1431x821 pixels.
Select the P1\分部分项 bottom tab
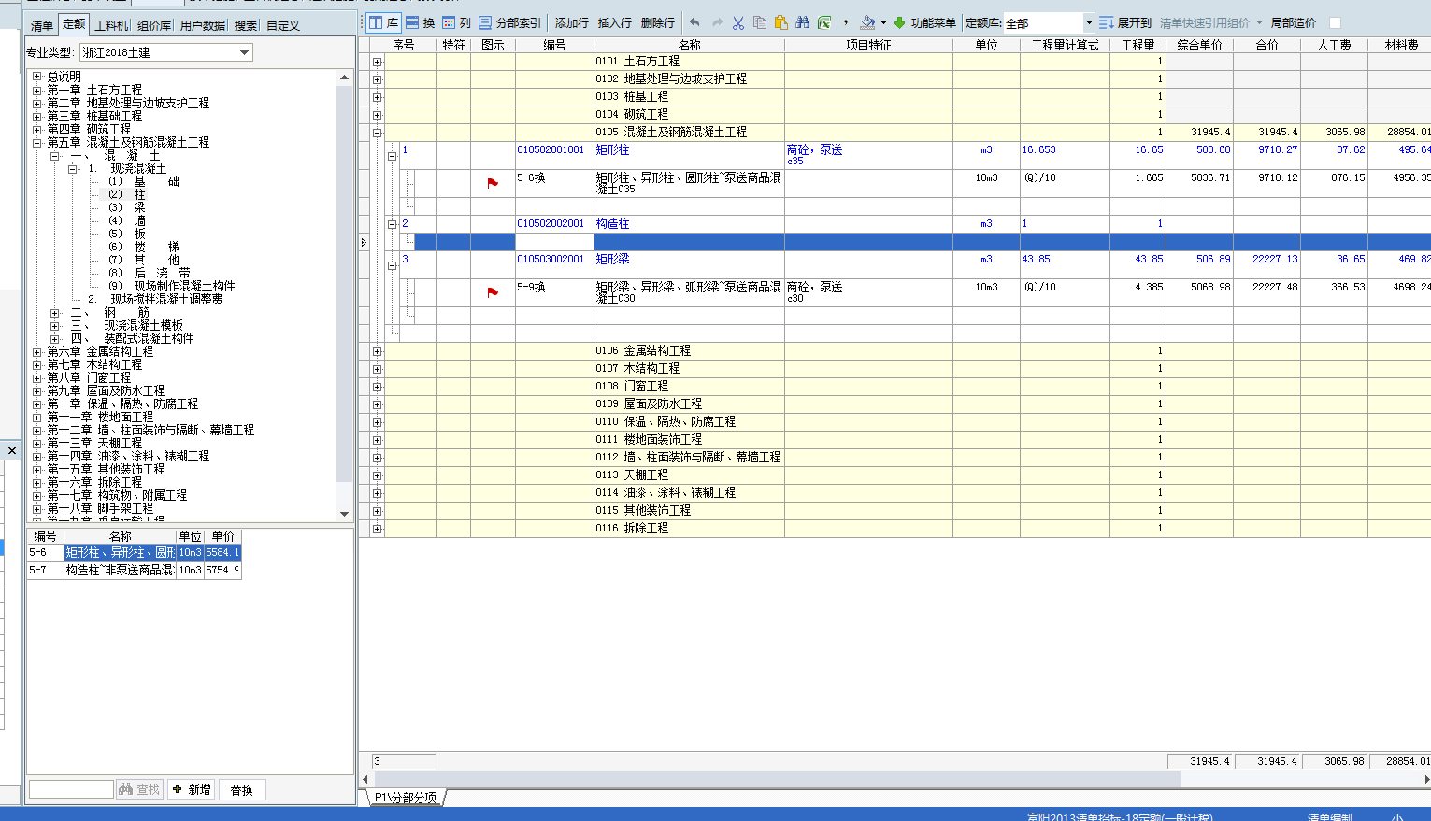[x=406, y=798]
